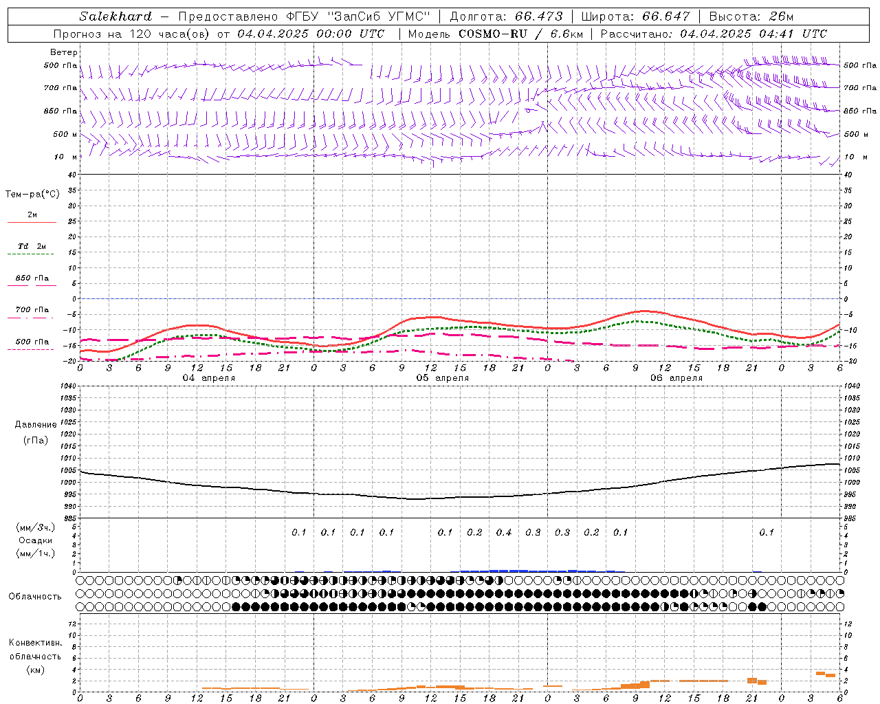Select the Облачность cloud cover label
This screenshot has width=880, height=704.
point(35,597)
